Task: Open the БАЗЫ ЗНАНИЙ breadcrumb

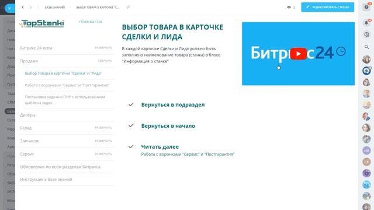Action: 55,8
